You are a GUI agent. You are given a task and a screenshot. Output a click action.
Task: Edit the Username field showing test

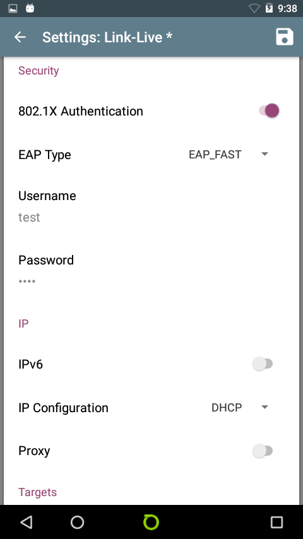[x=151, y=206]
